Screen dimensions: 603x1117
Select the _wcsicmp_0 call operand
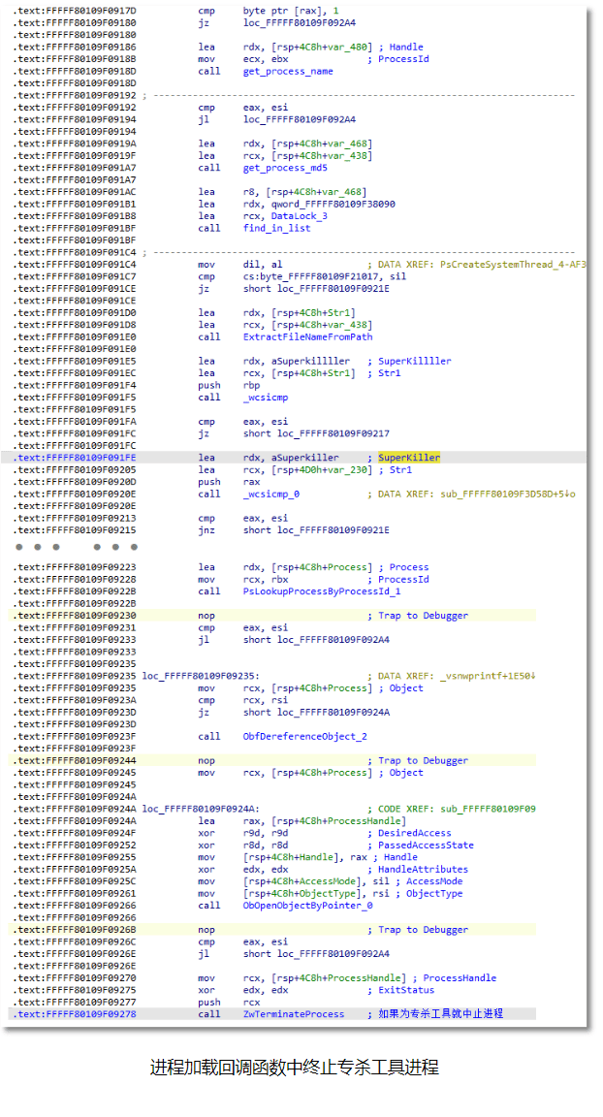pos(270,495)
